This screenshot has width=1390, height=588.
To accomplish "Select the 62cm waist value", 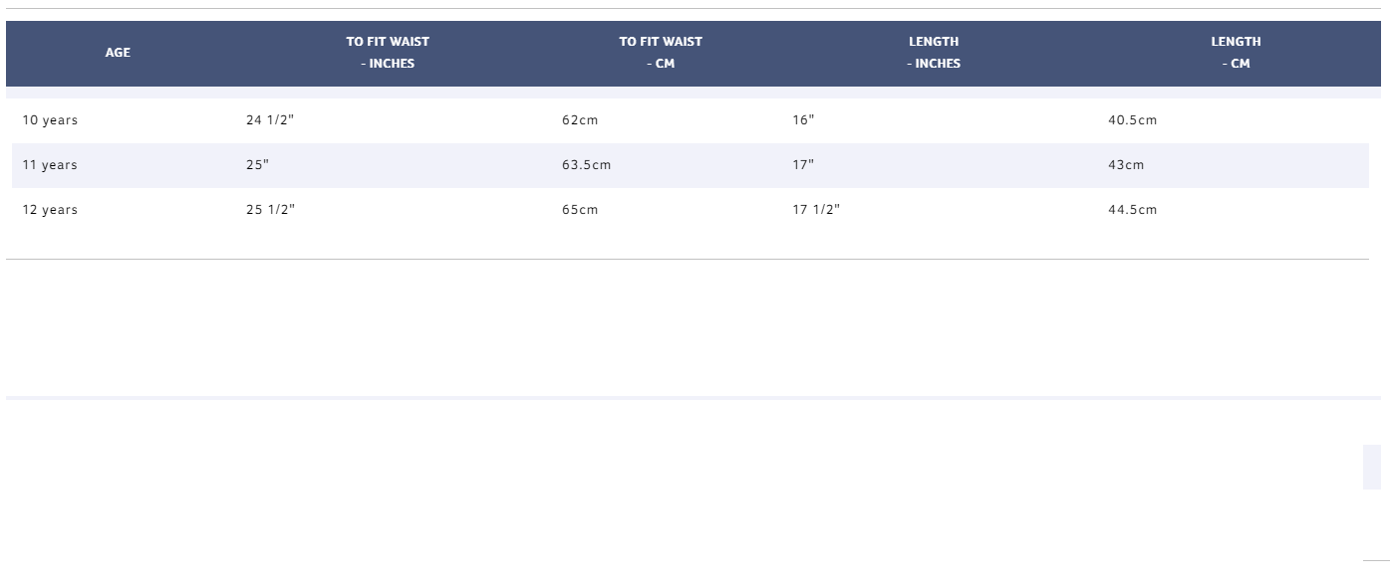I will pos(580,120).
